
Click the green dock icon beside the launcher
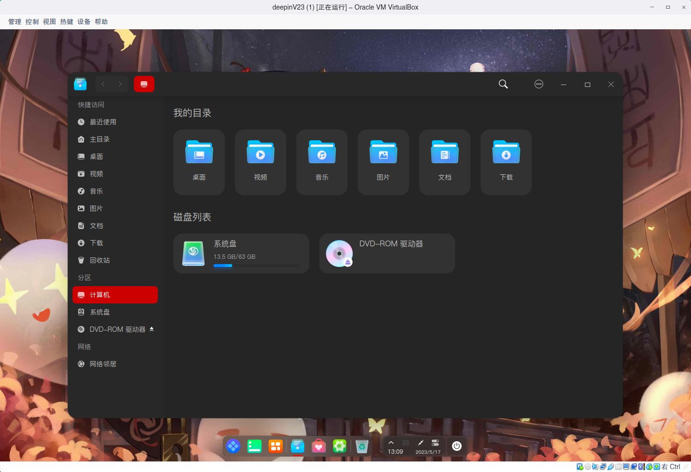point(254,447)
